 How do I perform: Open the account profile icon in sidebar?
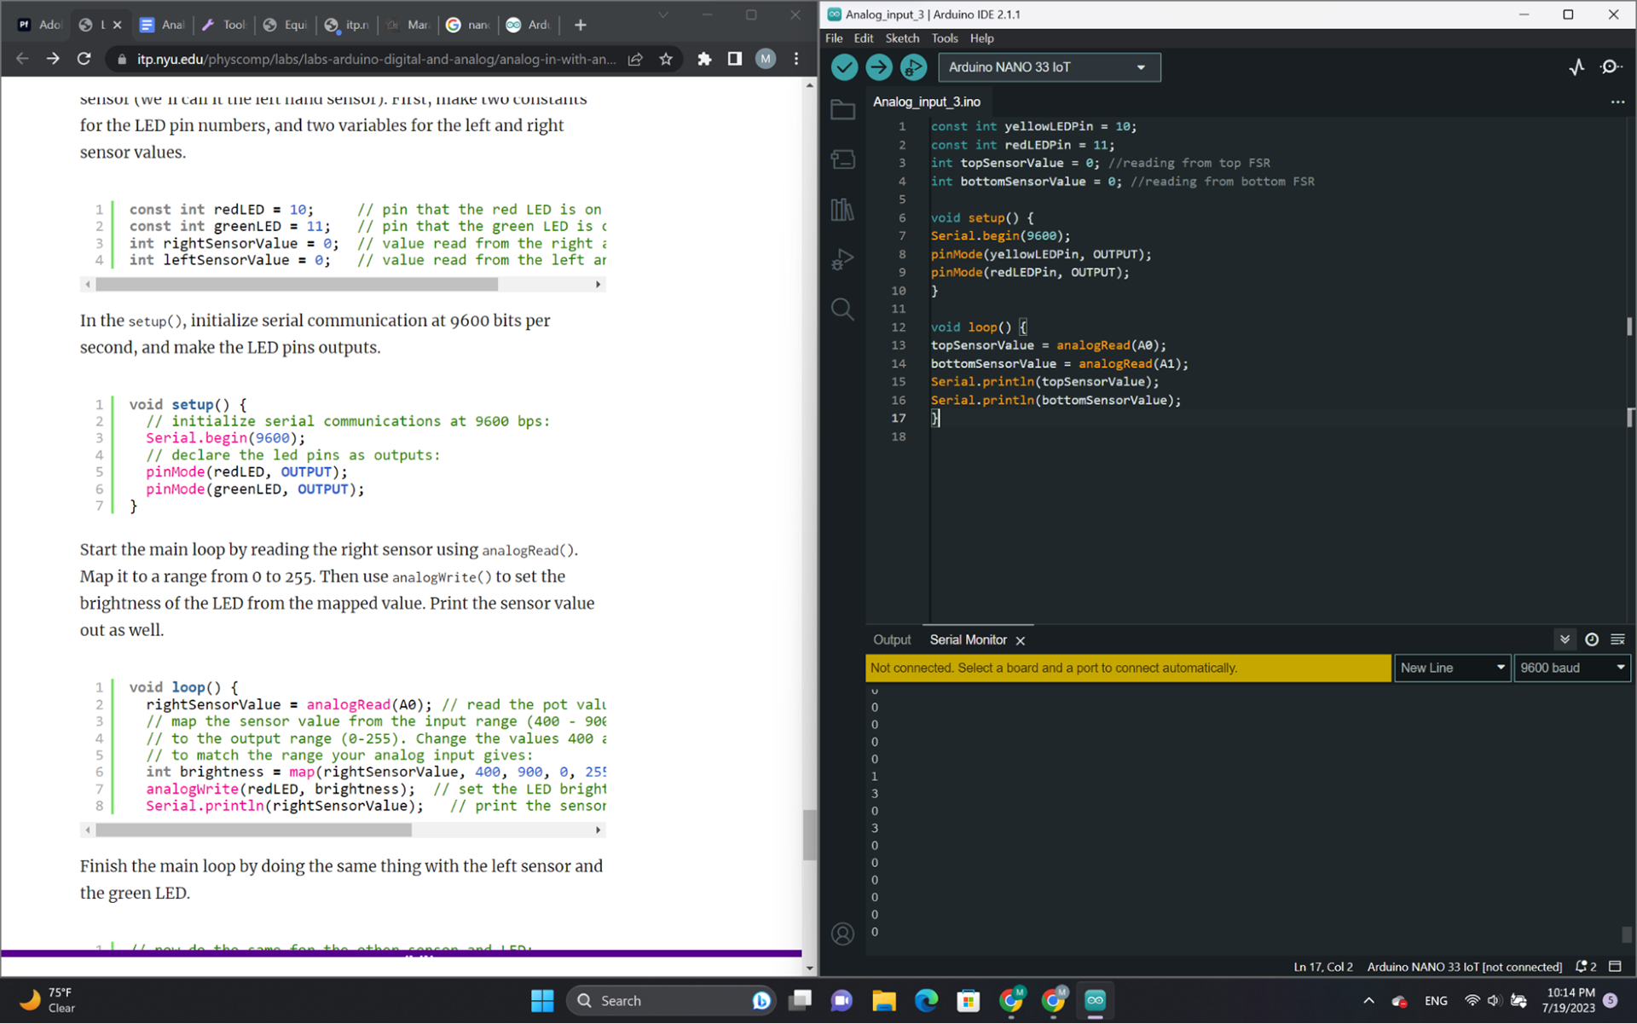(x=842, y=934)
